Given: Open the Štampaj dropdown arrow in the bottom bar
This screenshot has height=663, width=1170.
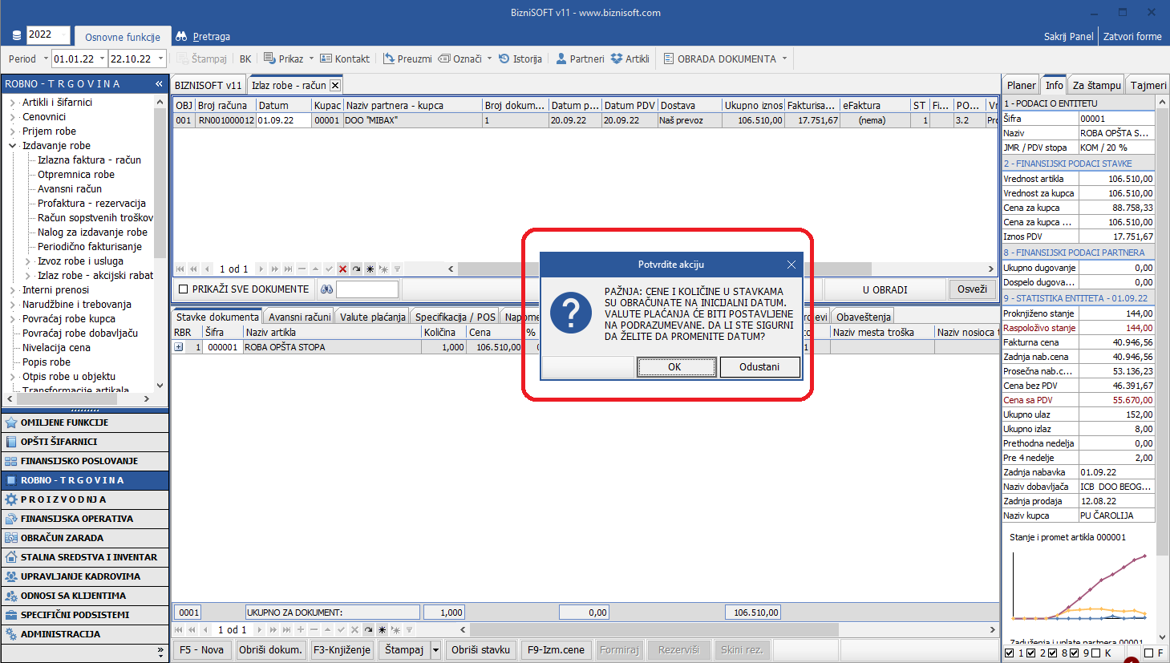Looking at the screenshot, I should coord(436,650).
